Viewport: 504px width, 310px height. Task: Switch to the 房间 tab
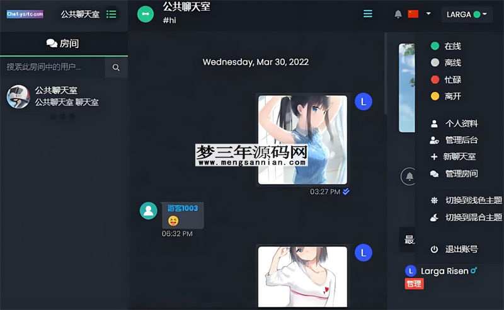click(64, 43)
